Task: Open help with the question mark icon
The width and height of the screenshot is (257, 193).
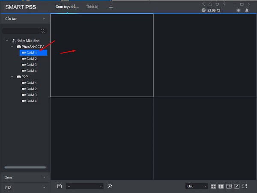Action: (x=224, y=4)
